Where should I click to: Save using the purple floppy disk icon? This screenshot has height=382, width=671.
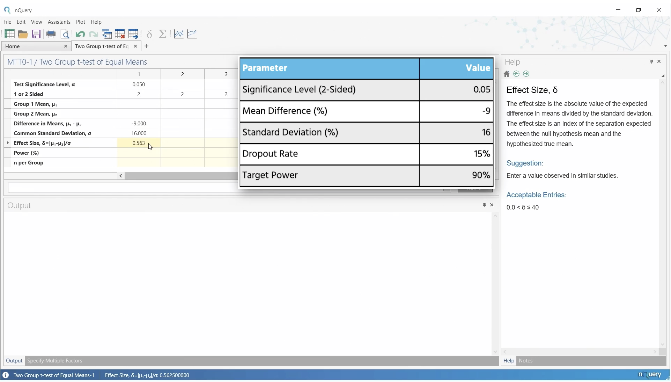click(37, 34)
